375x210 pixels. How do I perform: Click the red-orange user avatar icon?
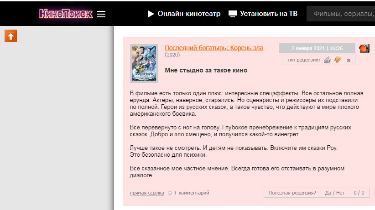(x=364, y=48)
